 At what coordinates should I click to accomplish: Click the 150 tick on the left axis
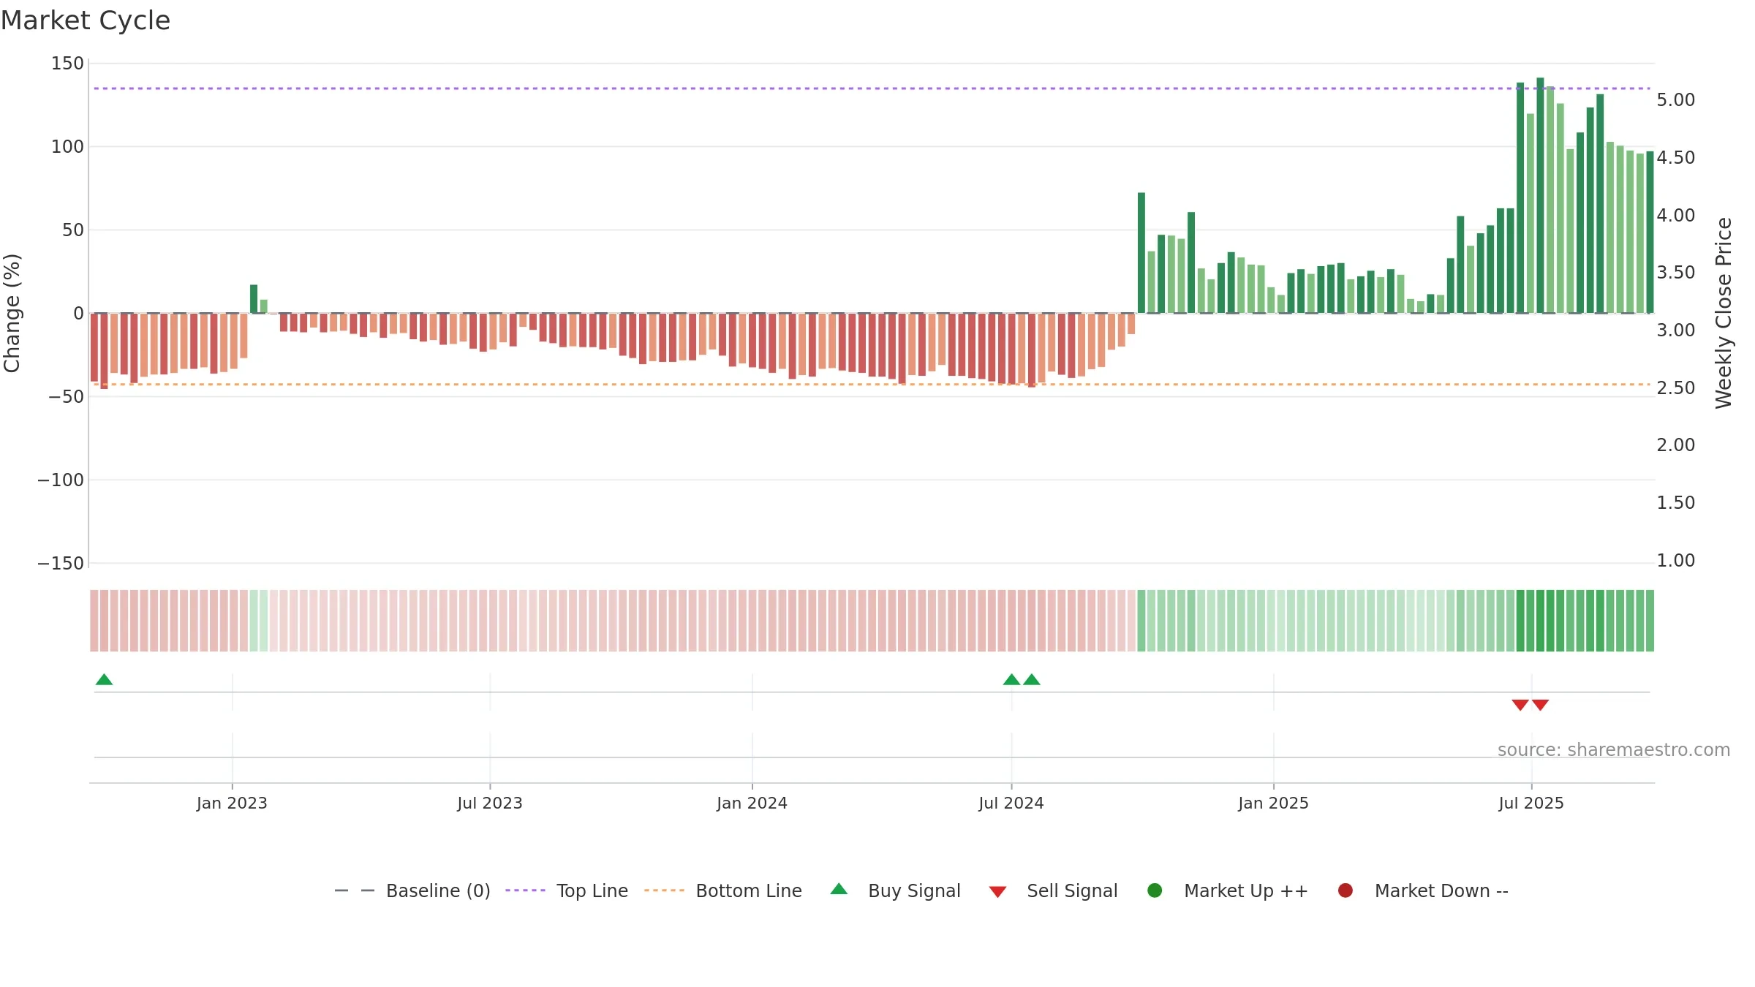67,64
